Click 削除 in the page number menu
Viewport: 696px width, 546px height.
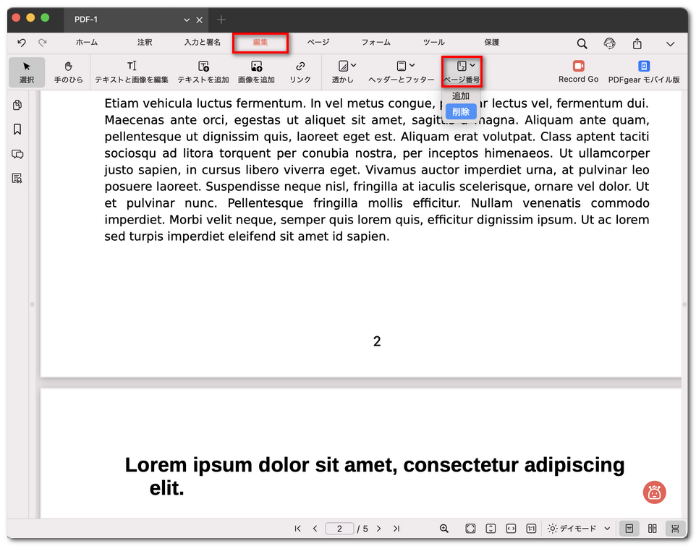[x=461, y=112]
